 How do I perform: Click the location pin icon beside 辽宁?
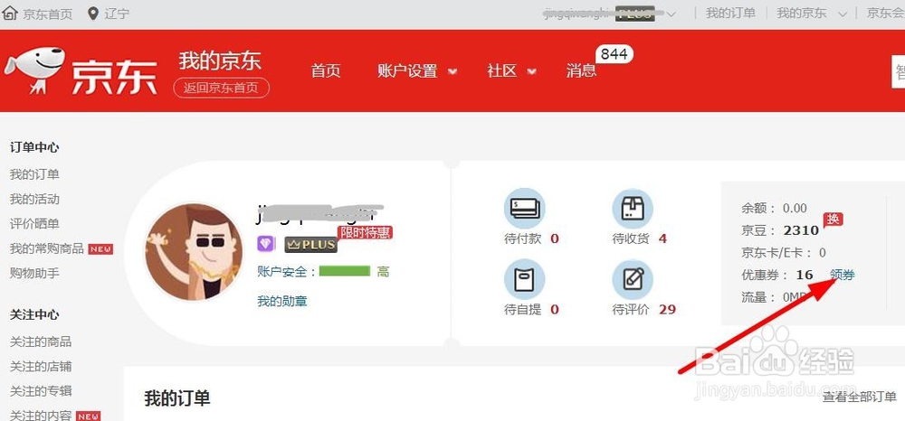pyautogui.click(x=93, y=14)
